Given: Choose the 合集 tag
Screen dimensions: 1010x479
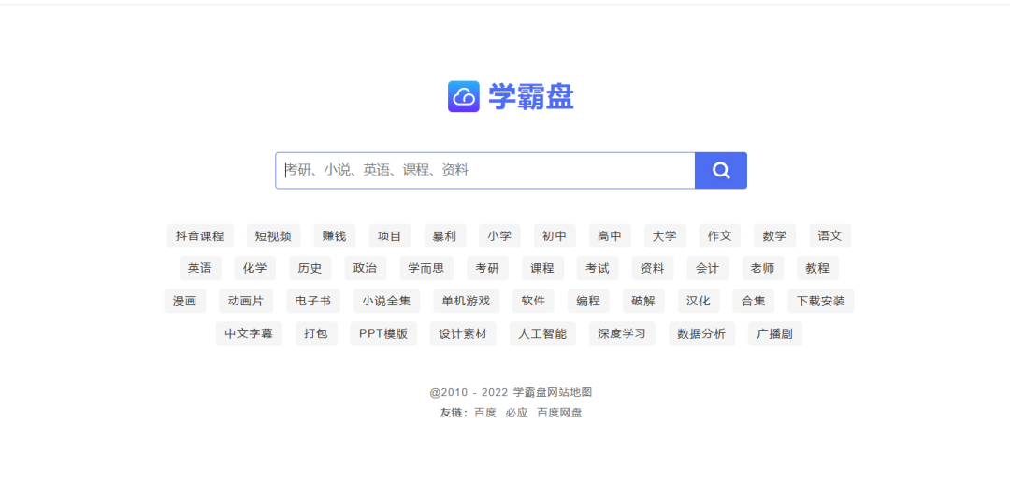Looking at the screenshot, I should click(753, 301).
